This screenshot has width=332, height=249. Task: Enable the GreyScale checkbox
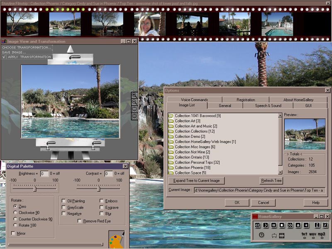pos(63,207)
